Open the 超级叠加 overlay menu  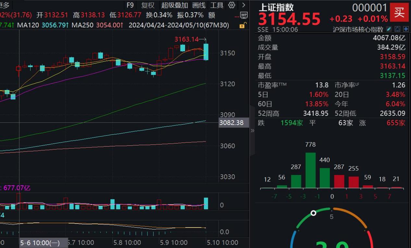[174, 5]
